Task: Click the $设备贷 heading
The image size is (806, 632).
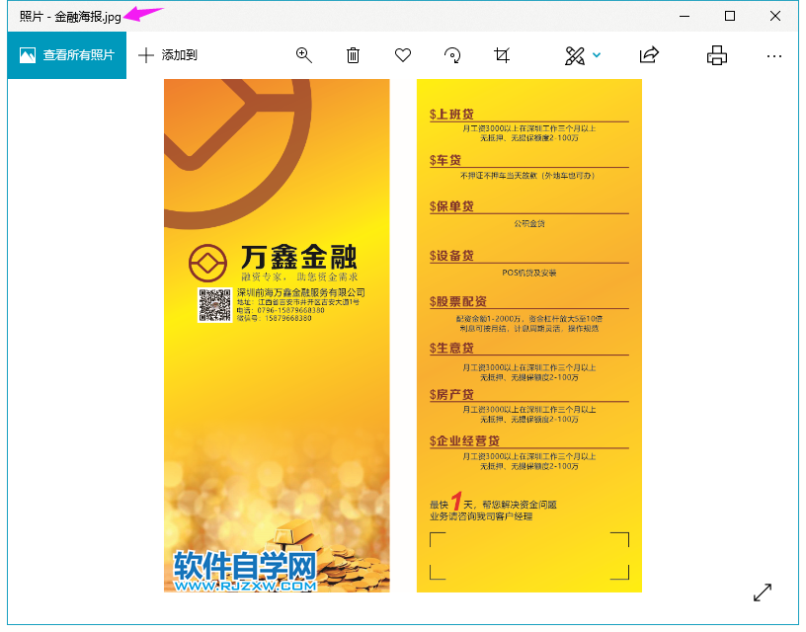Action: coord(451,256)
